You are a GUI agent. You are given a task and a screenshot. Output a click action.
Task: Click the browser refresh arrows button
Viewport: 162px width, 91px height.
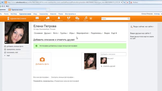point(124,2)
